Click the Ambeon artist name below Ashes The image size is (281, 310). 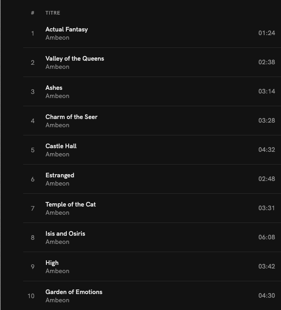57,96
